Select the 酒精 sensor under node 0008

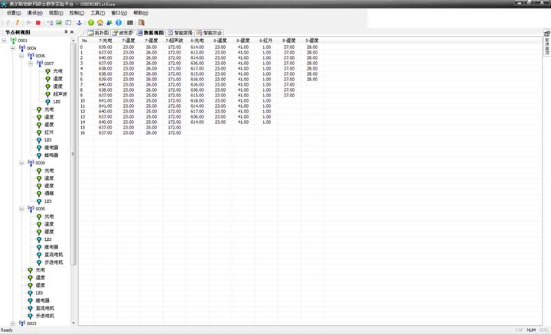pos(49,194)
